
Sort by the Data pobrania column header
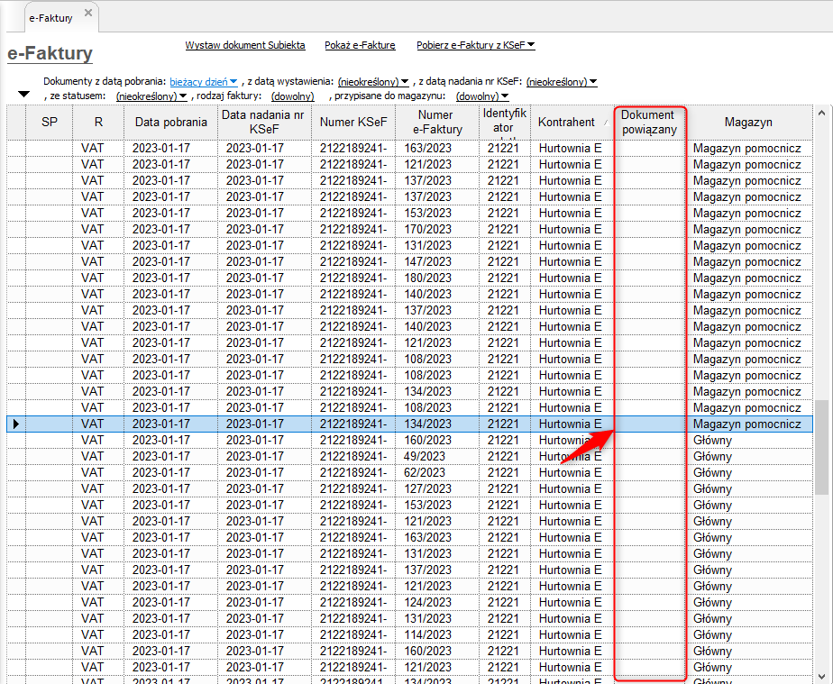tap(170, 123)
